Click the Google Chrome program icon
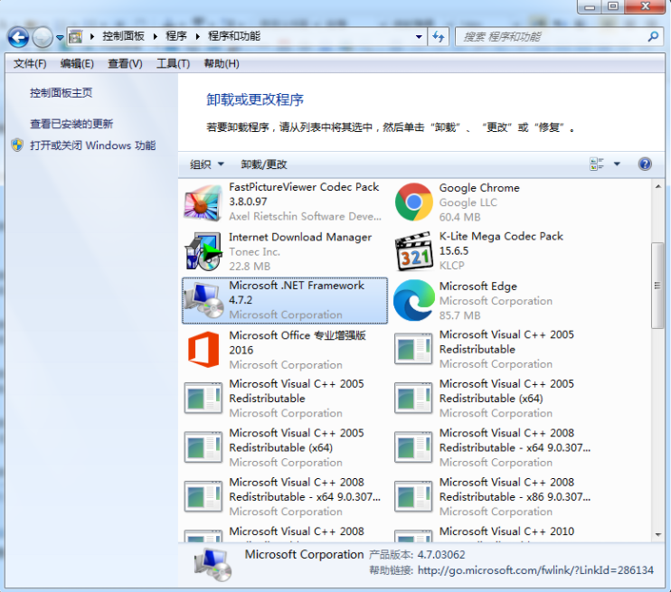Viewport: 671px width, 592px height. 413,202
